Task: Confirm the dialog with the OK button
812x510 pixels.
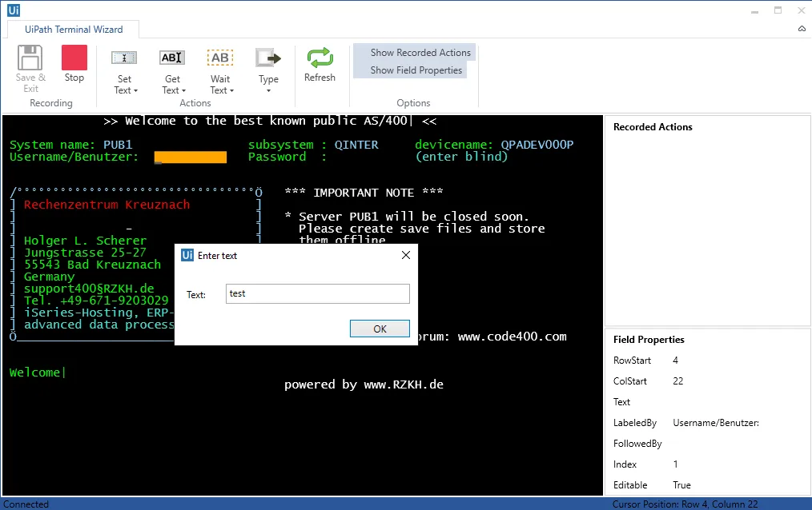Action: [380, 329]
